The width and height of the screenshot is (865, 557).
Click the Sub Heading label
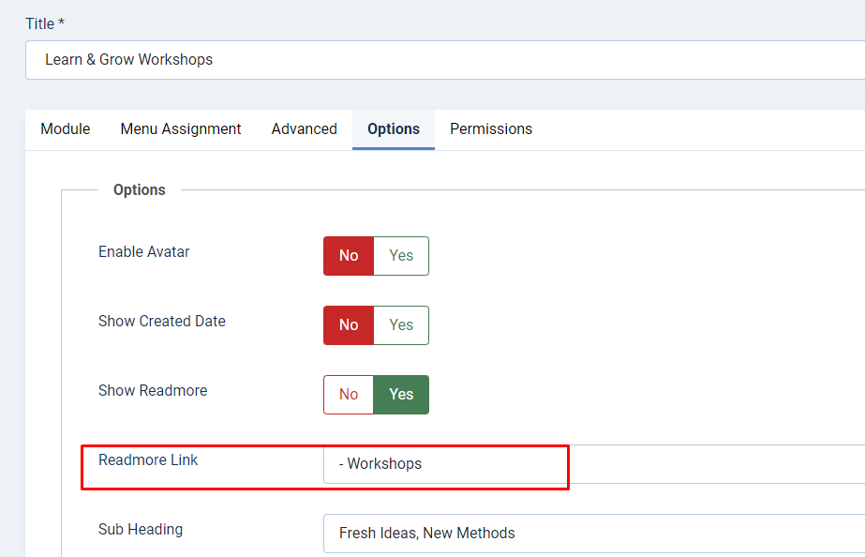point(141,530)
